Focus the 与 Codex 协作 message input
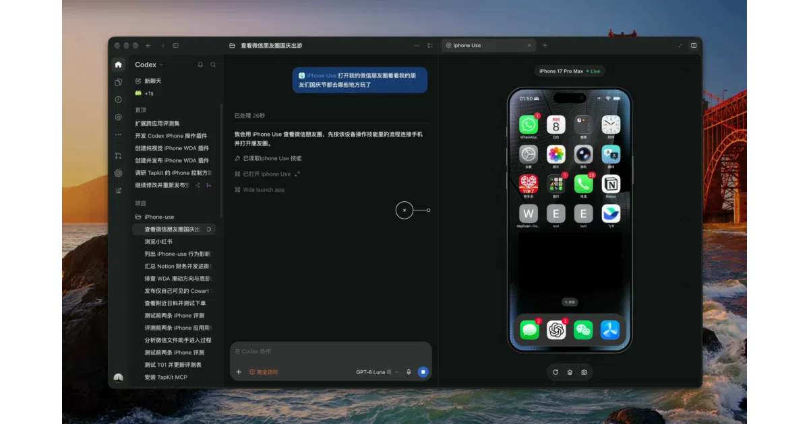 [331, 351]
